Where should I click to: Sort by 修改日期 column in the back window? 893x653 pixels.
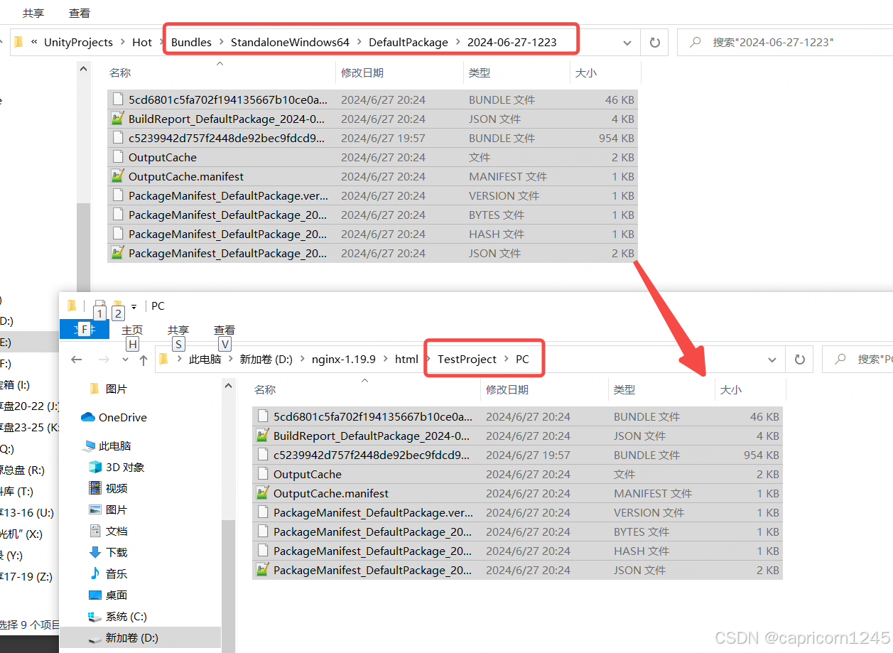(362, 72)
